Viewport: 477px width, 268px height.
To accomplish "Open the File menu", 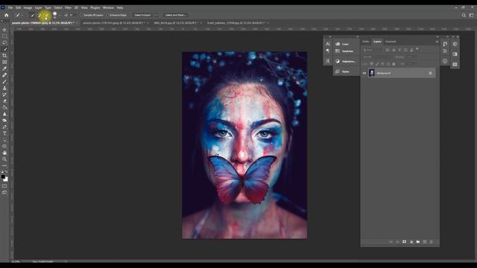I will click(x=10, y=7).
